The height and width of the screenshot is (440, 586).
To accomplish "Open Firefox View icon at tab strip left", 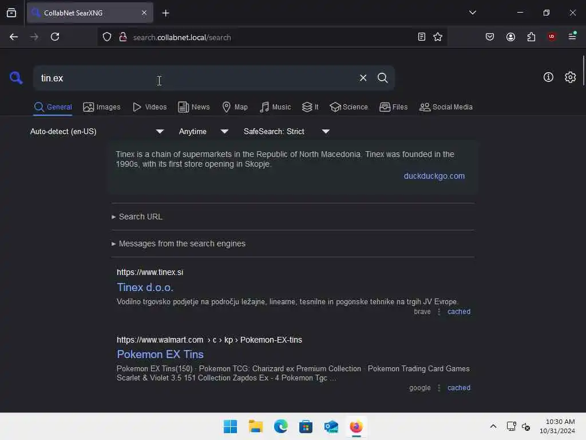I will (x=11, y=13).
